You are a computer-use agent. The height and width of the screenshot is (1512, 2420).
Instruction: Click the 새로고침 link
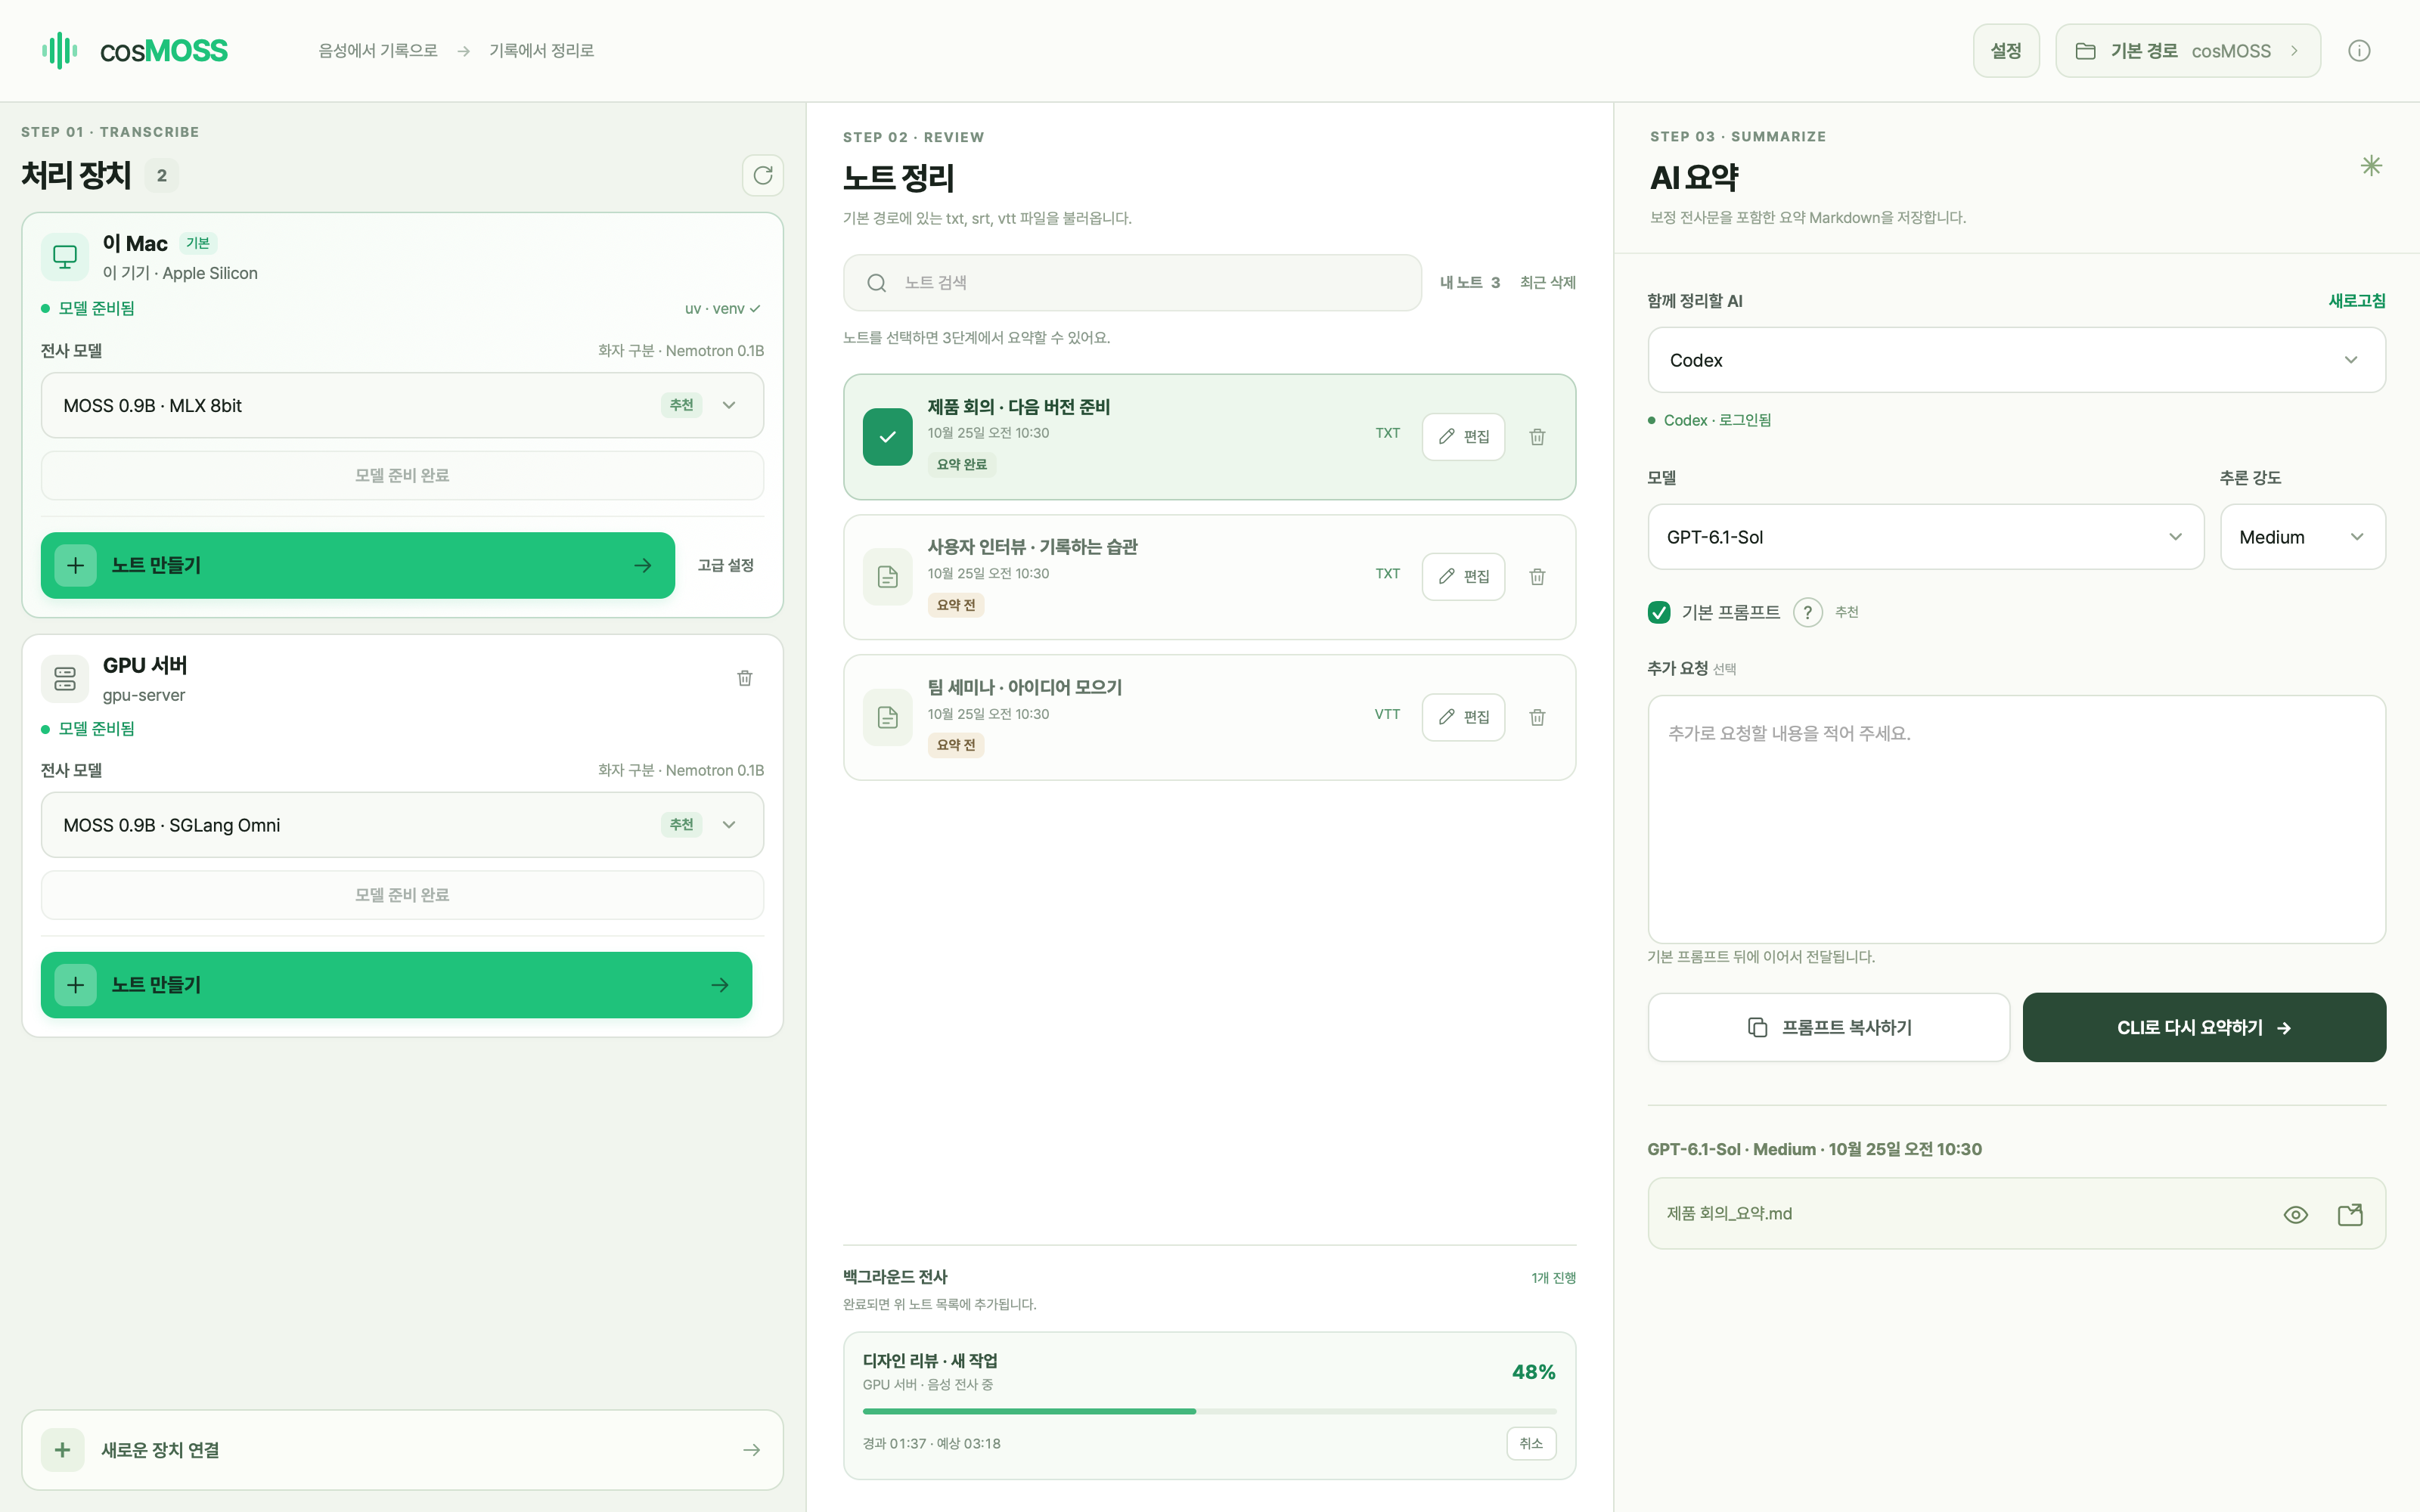pos(2356,301)
